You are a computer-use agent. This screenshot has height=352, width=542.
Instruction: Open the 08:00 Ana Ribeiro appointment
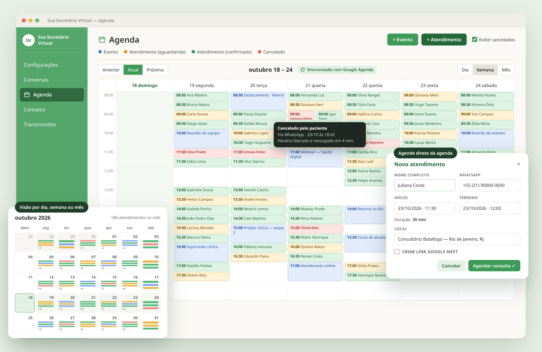click(202, 96)
